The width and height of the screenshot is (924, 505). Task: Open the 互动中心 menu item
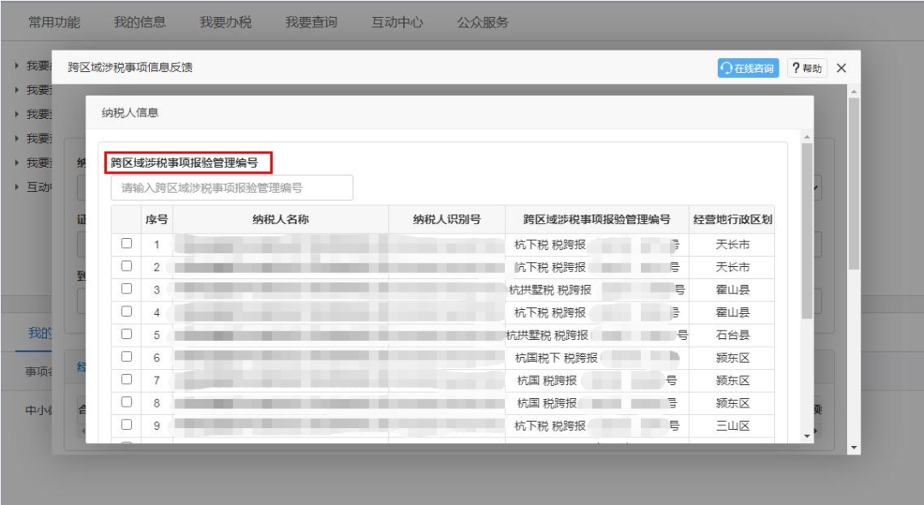[x=397, y=22]
